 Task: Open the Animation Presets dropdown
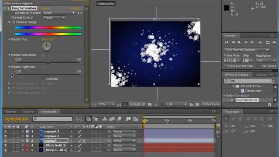pos(59,13)
